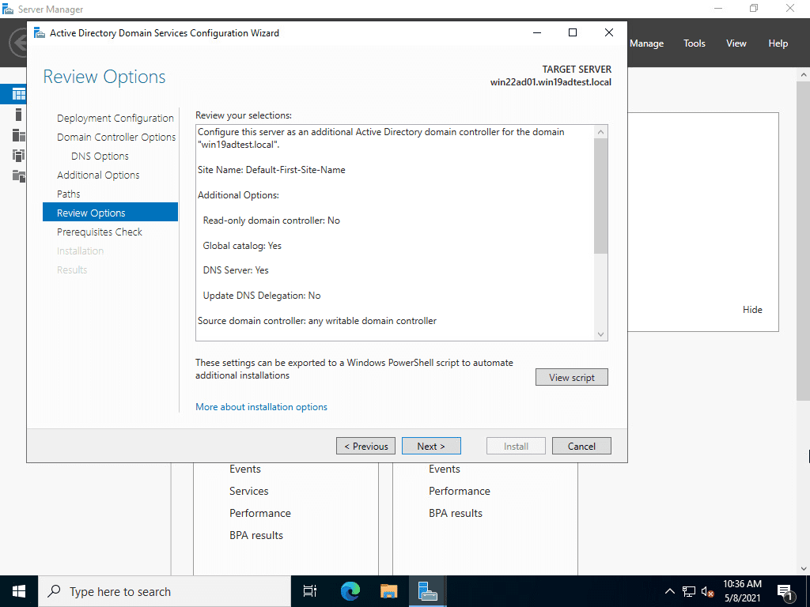Click the Windows Start button
Viewport: 810px width, 607px height.
[18, 590]
